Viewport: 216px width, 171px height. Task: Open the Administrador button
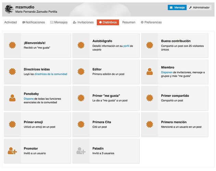[x=199, y=8]
